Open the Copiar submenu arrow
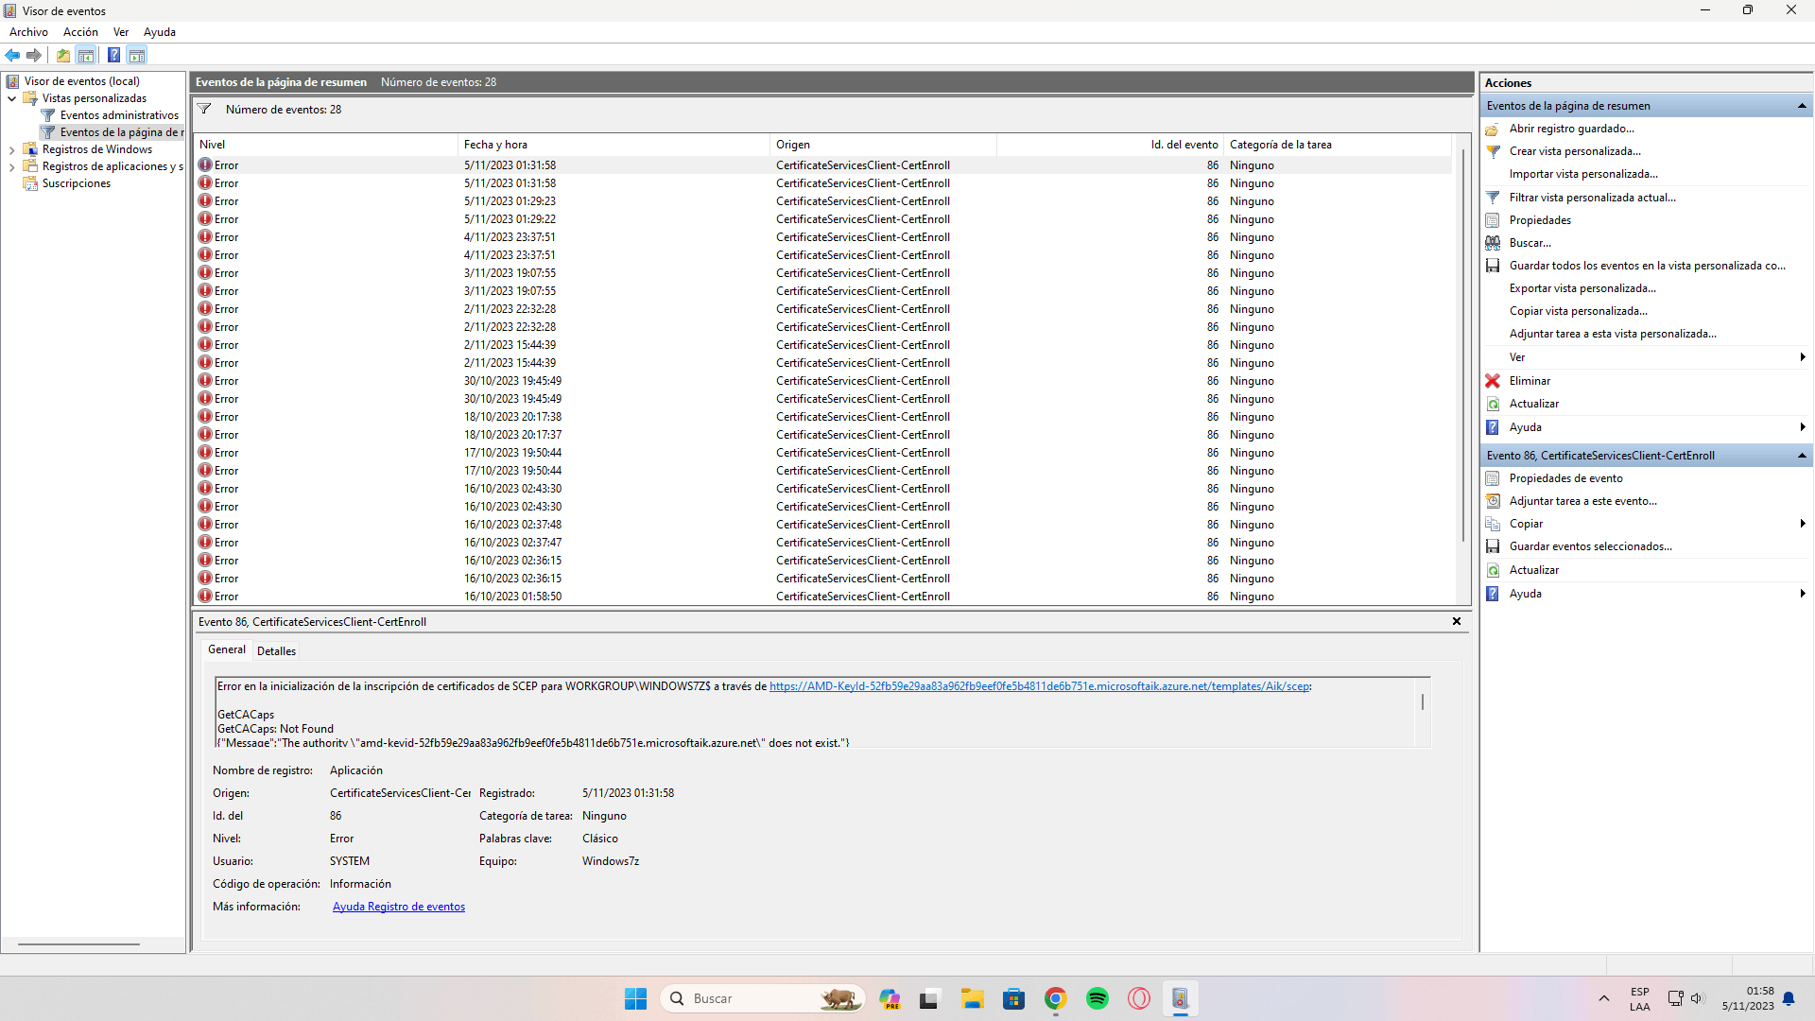The width and height of the screenshot is (1815, 1021). pyautogui.click(x=1802, y=524)
